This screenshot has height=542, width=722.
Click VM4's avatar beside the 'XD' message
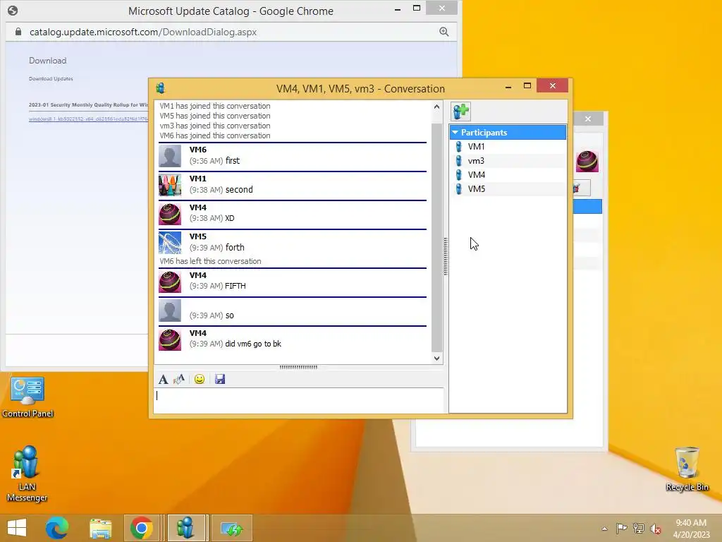coord(170,214)
